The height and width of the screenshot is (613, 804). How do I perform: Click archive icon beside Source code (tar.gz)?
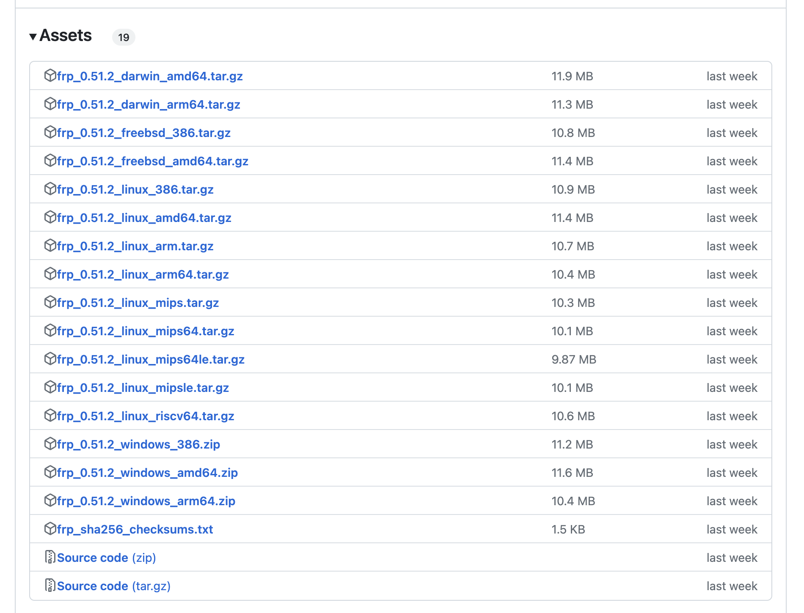tap(50, 585)
